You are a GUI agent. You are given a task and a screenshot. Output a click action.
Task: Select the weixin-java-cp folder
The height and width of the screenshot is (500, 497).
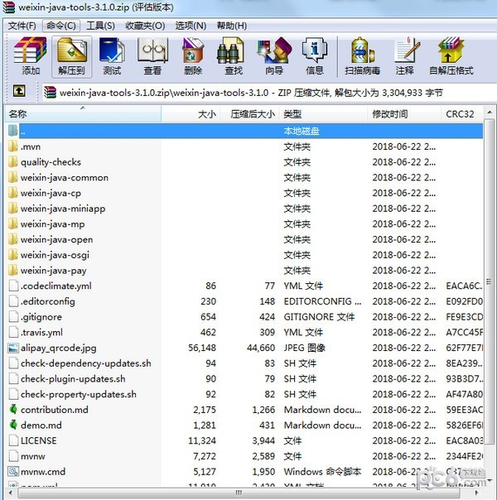point(51,193)
